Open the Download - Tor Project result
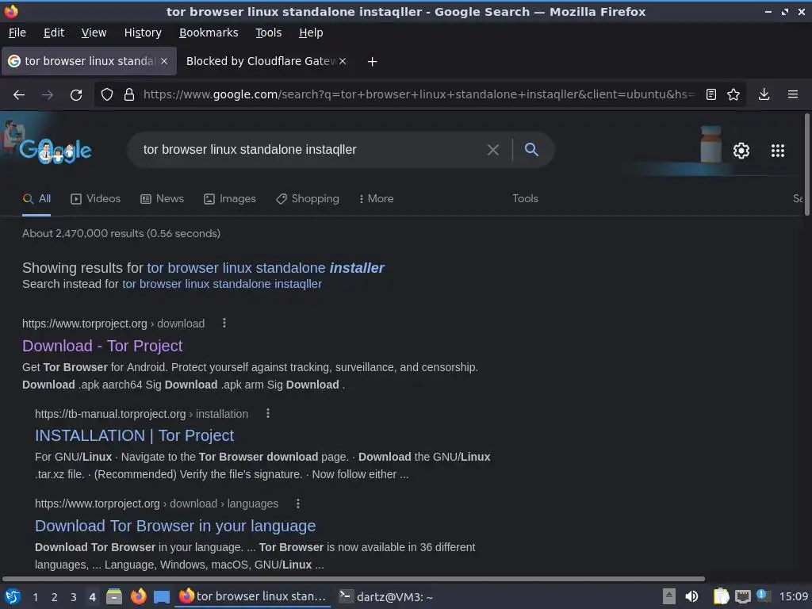Screen dimensions: 812x609 click(x=102, y=346)
